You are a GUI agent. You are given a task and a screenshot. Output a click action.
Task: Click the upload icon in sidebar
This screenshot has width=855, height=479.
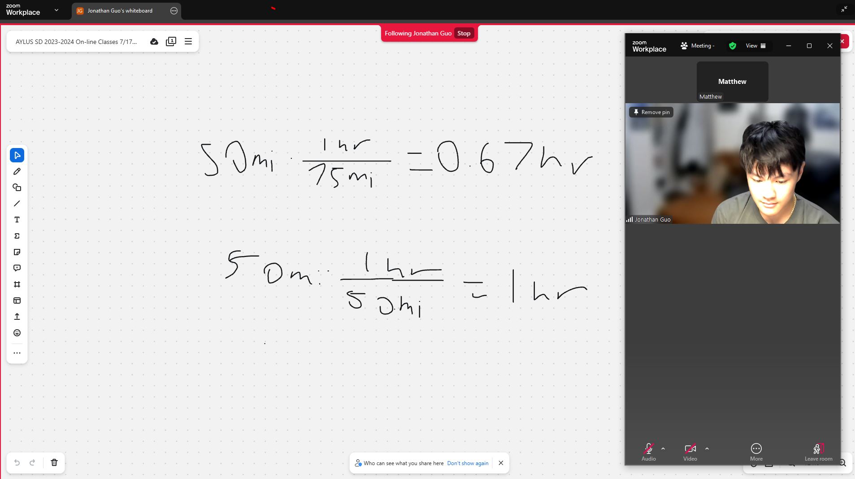[x=17, y=317]
